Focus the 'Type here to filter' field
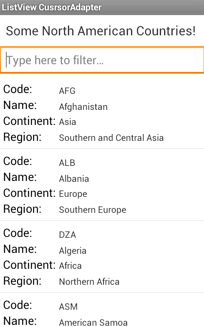This screenshot has width=204, height=327. coord(102,60)
